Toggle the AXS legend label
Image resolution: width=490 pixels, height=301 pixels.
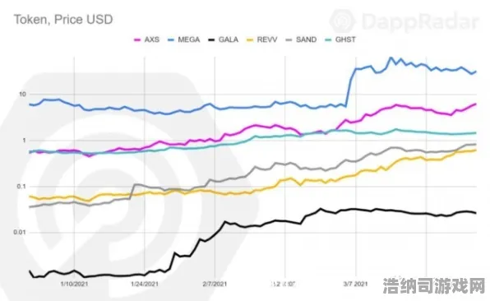tap(152, 39)
